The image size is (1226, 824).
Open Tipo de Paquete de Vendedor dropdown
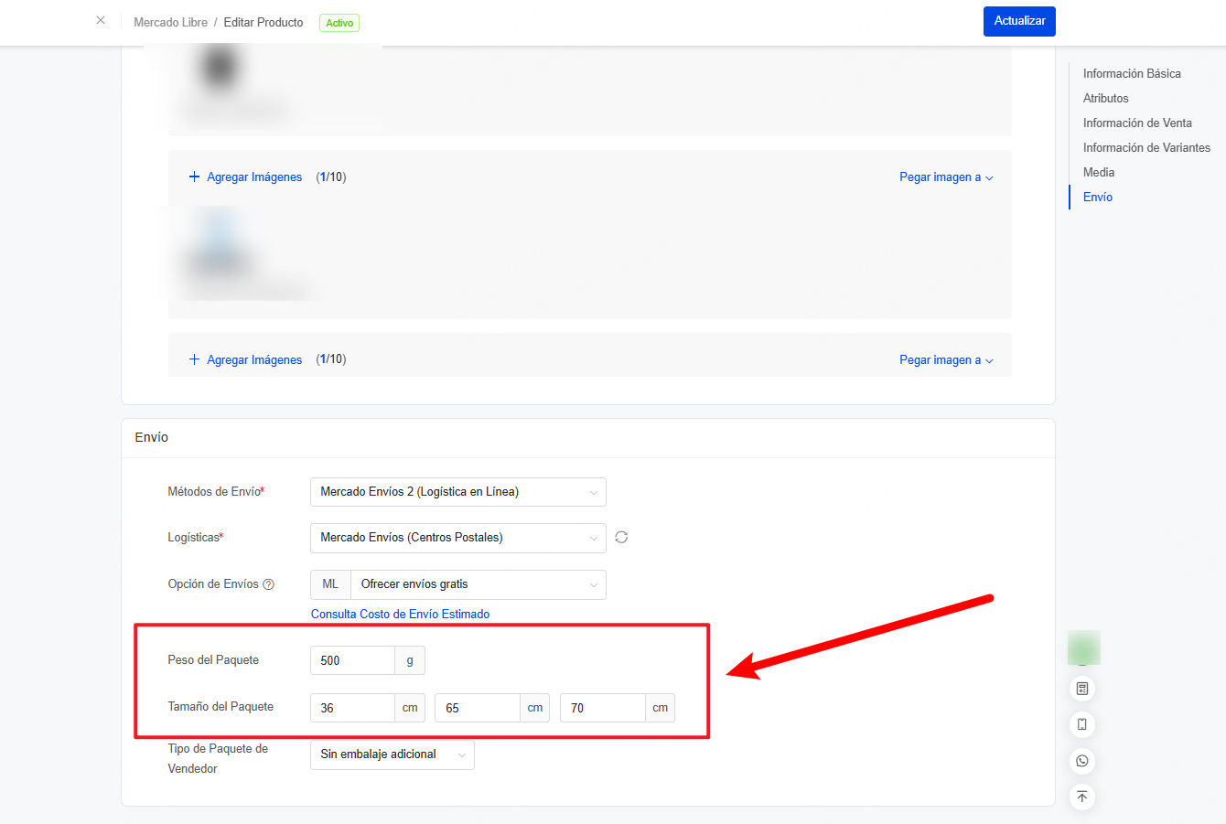(392, 754)
